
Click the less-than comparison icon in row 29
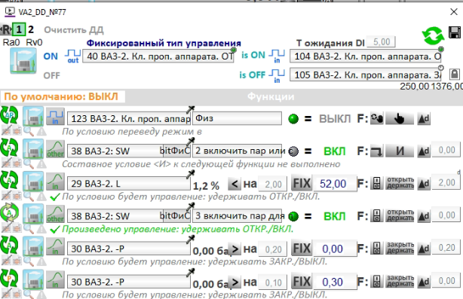pyautogui.click(x=235, y=184)
